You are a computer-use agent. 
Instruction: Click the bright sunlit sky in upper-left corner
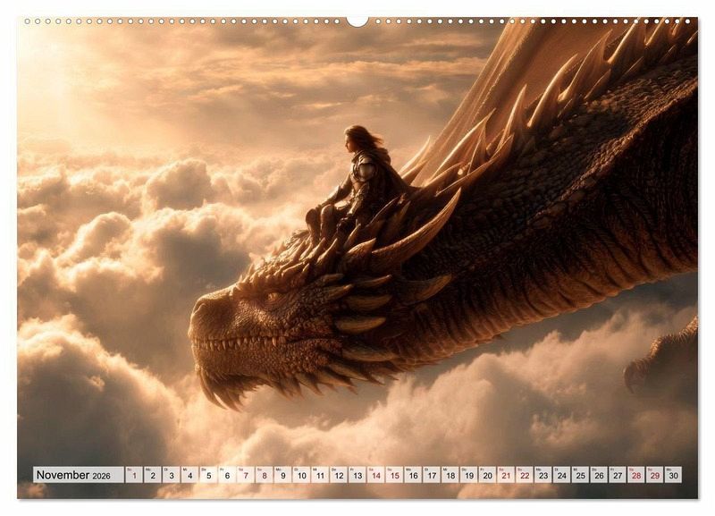54,63
